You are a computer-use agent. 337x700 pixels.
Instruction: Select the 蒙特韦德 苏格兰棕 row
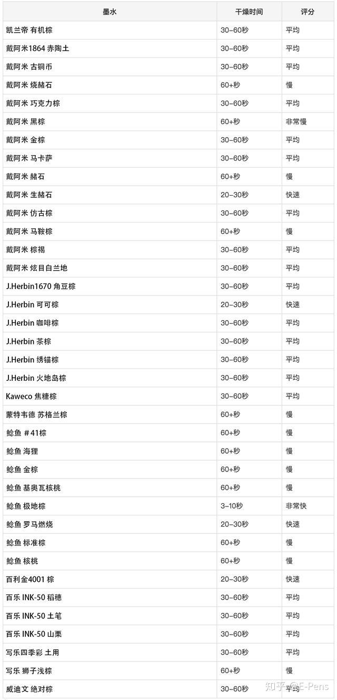(x=37, y=415)
